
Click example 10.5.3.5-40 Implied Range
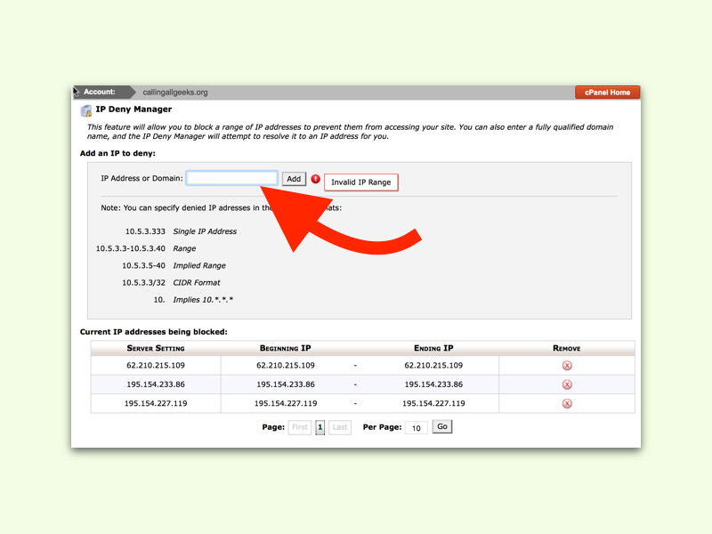pos(174,265)
